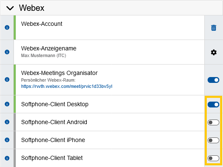
Task: Click the info icon for Webex-Account
Action: tap(7, 27)
